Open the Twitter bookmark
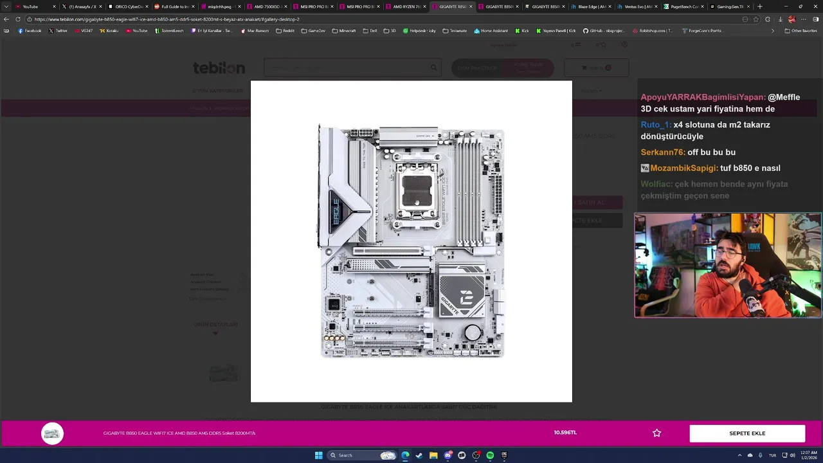 pos(58,31)
